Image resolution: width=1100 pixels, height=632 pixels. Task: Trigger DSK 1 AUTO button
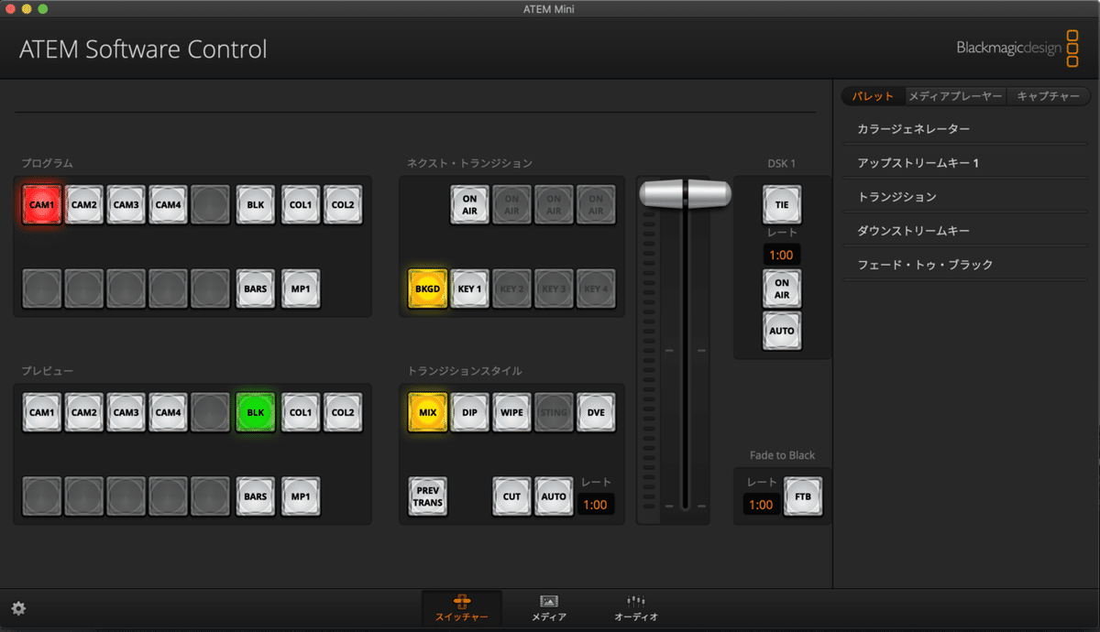tap(782, 331)
